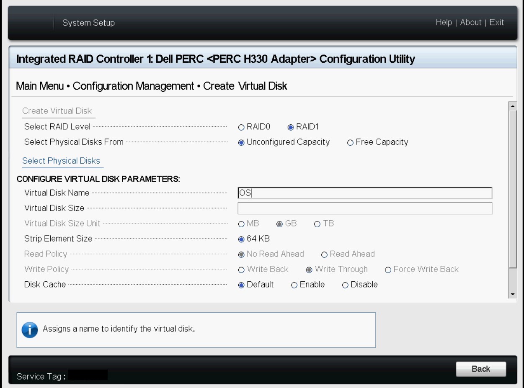524x388 pixels.
Task: Choose Read Ahead policy
Action: pyautogui.click(x=324, y=254)
